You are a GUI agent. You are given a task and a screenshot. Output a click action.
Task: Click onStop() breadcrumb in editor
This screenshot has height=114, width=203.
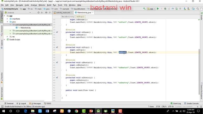click(80, 17)
